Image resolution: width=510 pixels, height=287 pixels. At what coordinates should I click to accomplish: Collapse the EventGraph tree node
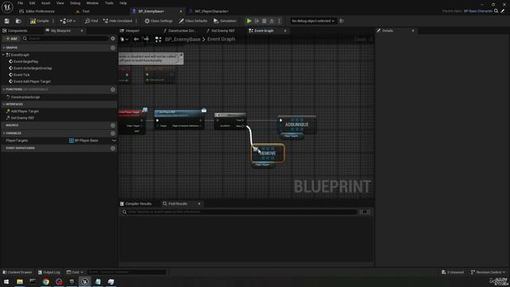click(3, 55)
